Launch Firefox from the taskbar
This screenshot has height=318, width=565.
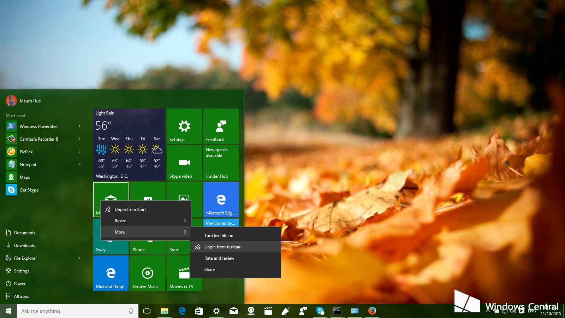[x=372, y=311]
